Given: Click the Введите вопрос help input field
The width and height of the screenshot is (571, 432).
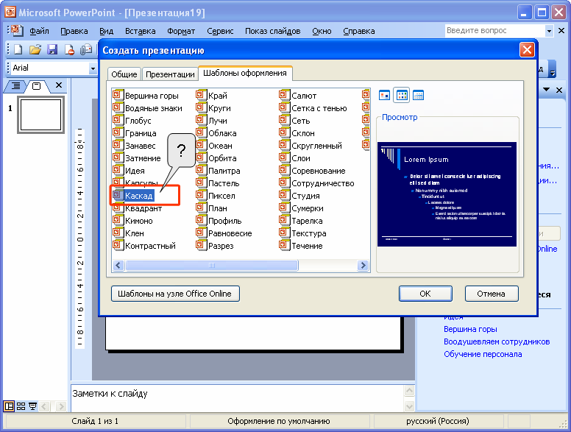Looking at the screenshot, I should pos(495,31).
